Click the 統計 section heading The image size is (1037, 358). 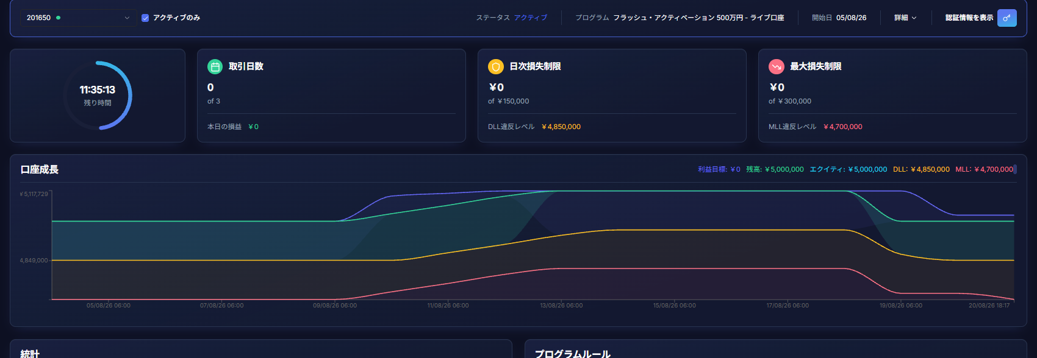click(30, 354)
